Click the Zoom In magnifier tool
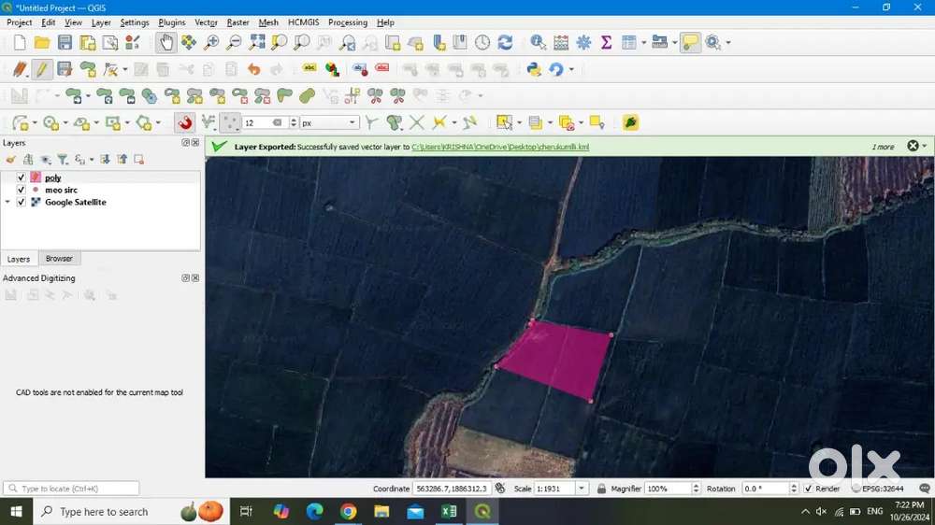Screen dimensions: 935x525 pyautogui.click(x=211, y=42)
